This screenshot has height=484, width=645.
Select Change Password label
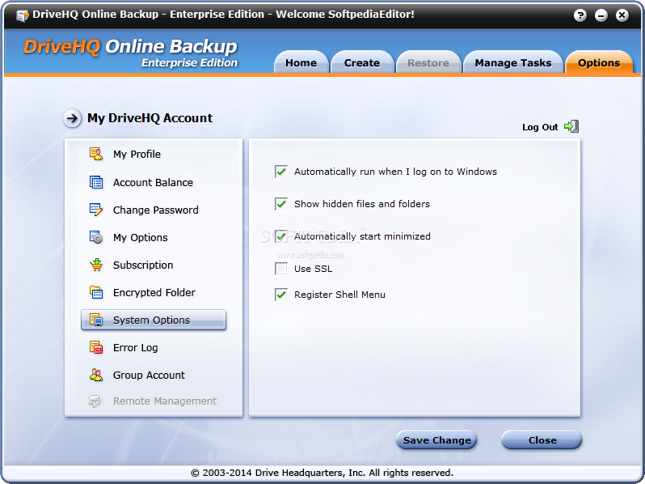(x=155, y=210)
